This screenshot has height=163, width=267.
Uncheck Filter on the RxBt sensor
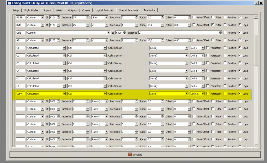pos(213,25)
